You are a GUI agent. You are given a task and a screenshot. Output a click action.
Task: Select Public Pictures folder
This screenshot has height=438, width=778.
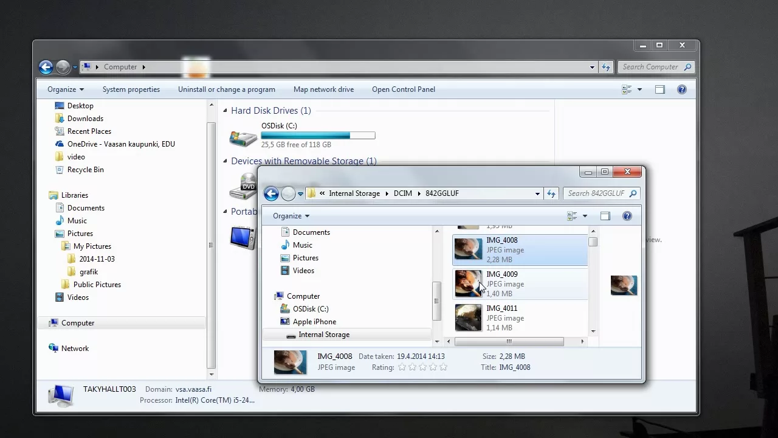coord(97,285)
